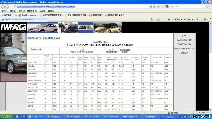212x119 pixels.
Task: Select FLORIDA state cell
Action: pos(36,95)
